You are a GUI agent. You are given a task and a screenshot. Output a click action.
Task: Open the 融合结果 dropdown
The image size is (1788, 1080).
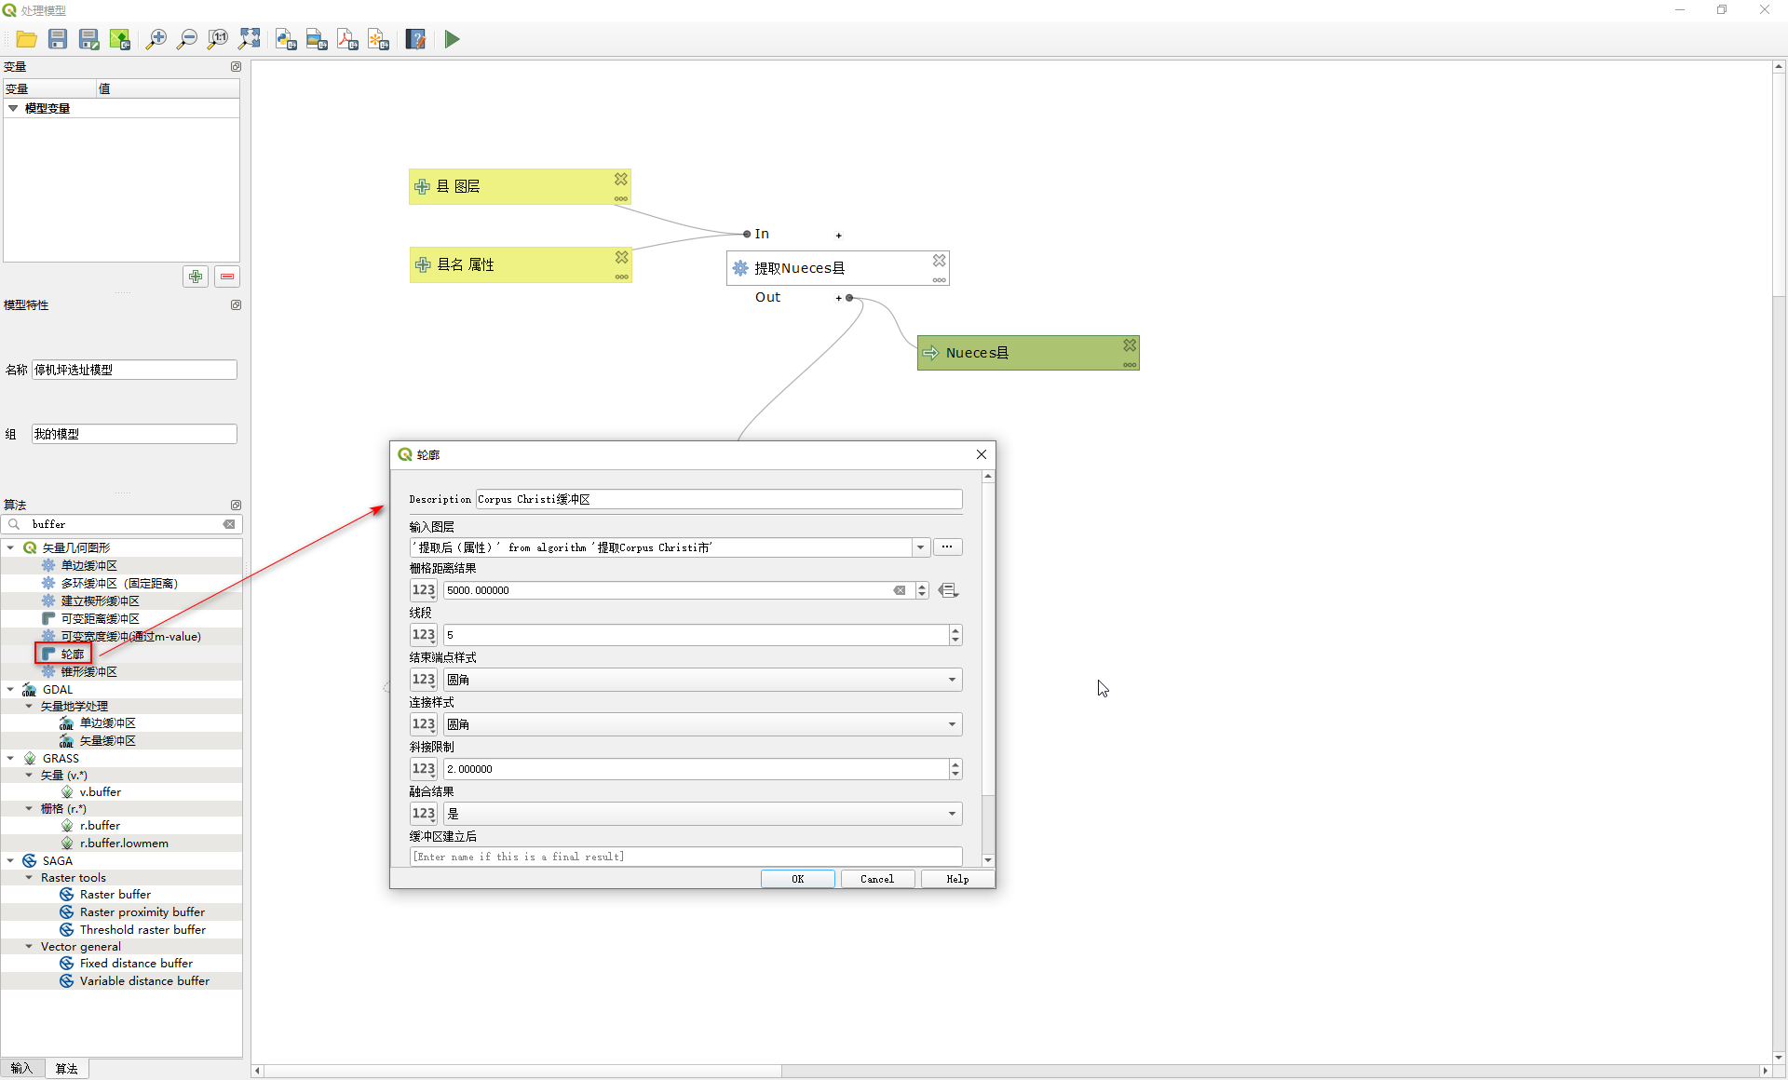tap(952, 814)
